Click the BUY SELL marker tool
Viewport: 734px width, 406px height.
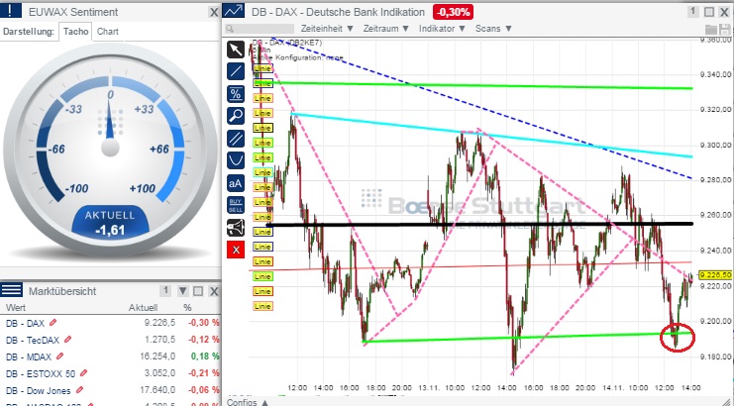(236, 205)
